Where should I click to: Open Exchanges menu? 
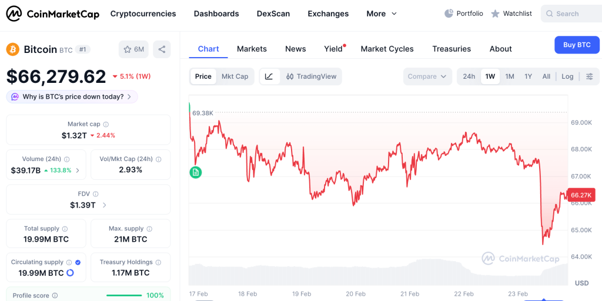pyautogui.click(x=328, y=14)
